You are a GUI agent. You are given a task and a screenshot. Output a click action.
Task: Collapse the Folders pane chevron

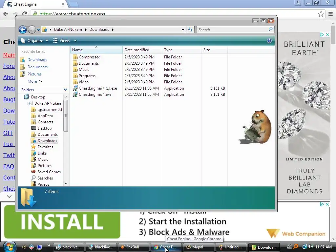pyautogui.click(x=65, y=90)
